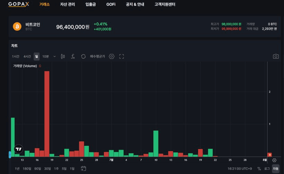Open the go-to-date calendar icon
This screenshot has width=284, height=174.
pyautogui.click(x=83, y=168)
